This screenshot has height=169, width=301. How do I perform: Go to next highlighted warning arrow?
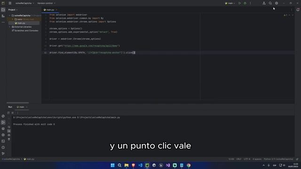(293, 15)
